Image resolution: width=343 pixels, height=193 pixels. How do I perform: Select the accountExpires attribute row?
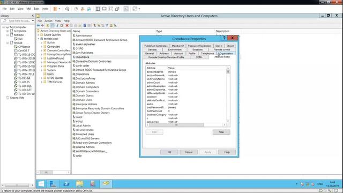(x=186, y=72)
